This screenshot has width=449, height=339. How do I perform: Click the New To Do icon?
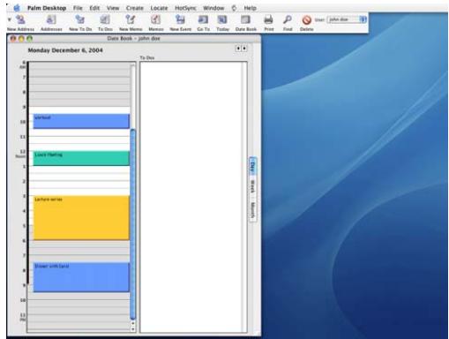[80, 20]
